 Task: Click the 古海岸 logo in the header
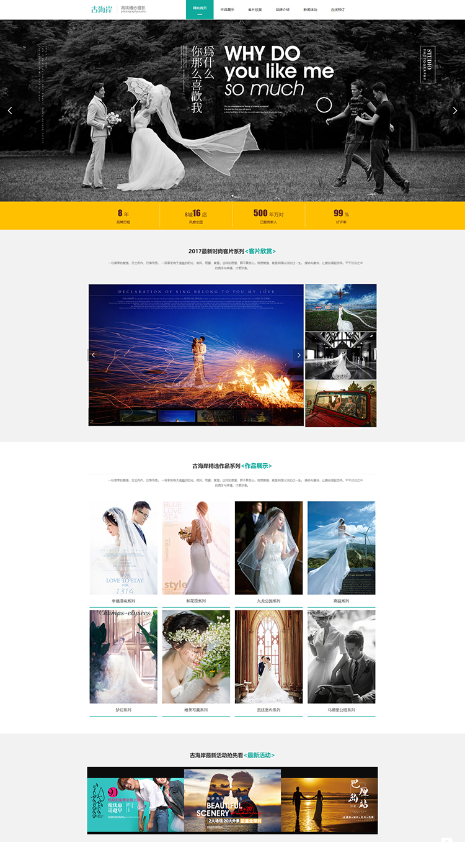(102, 9)
